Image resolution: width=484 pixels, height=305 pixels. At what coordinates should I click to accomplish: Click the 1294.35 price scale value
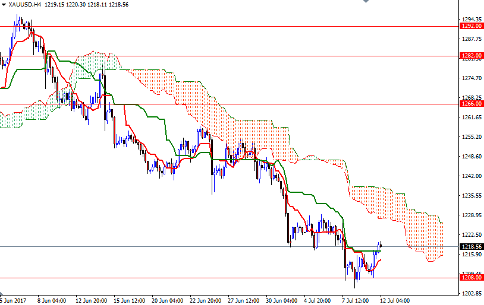[x=472, y=20]
